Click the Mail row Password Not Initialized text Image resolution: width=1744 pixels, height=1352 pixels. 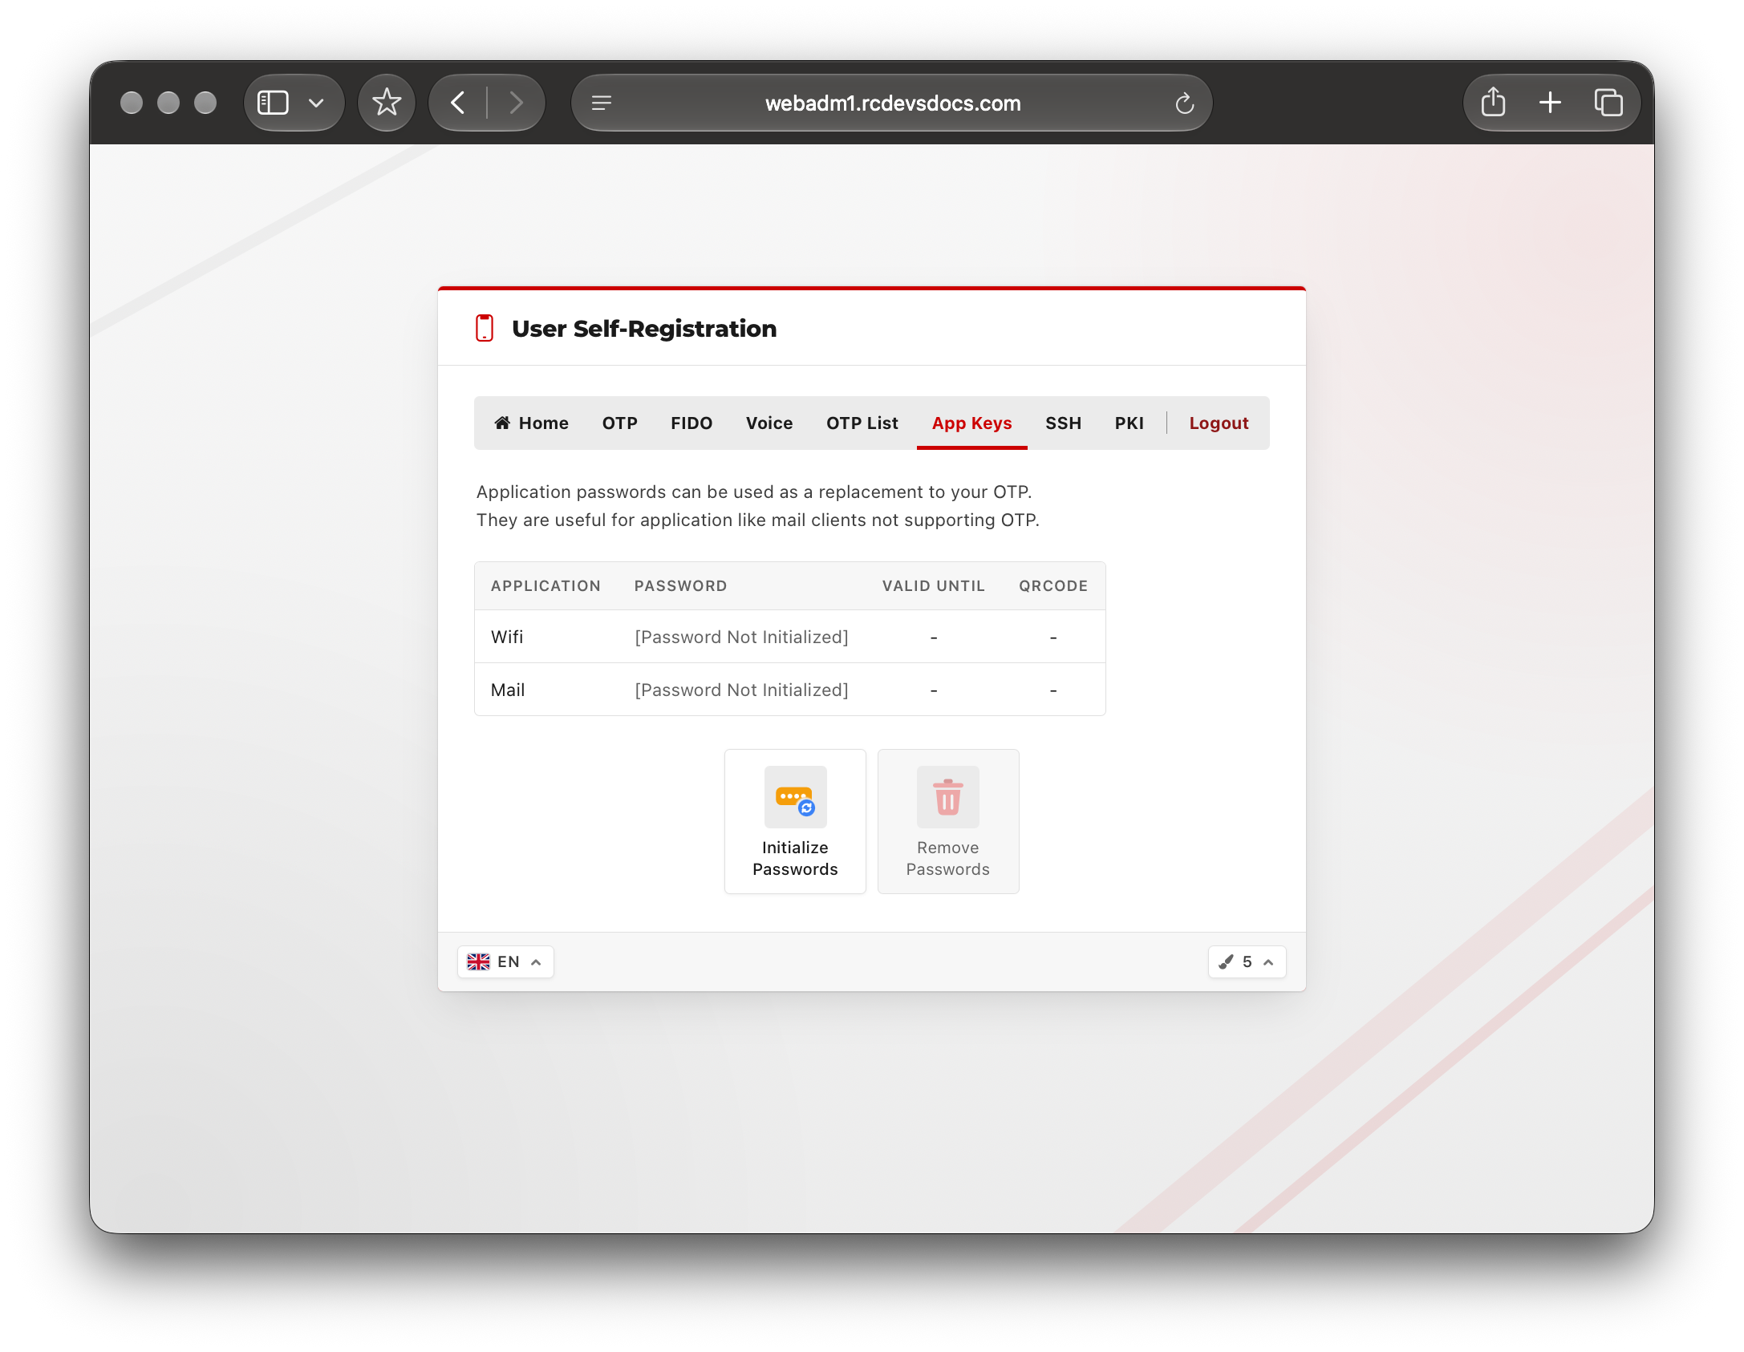point(741,690)
